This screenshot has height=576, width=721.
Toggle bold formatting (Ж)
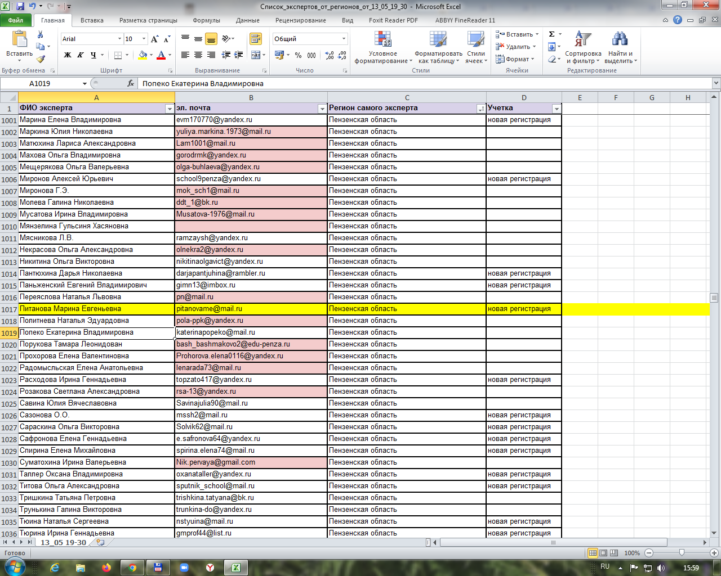coord(68,55)
